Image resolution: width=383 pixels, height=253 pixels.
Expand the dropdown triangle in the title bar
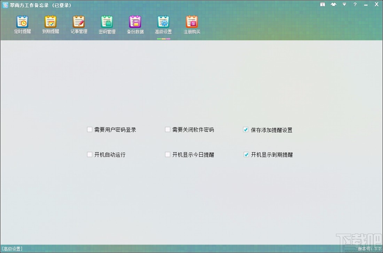pyautogui.click(x=344, y=5)
